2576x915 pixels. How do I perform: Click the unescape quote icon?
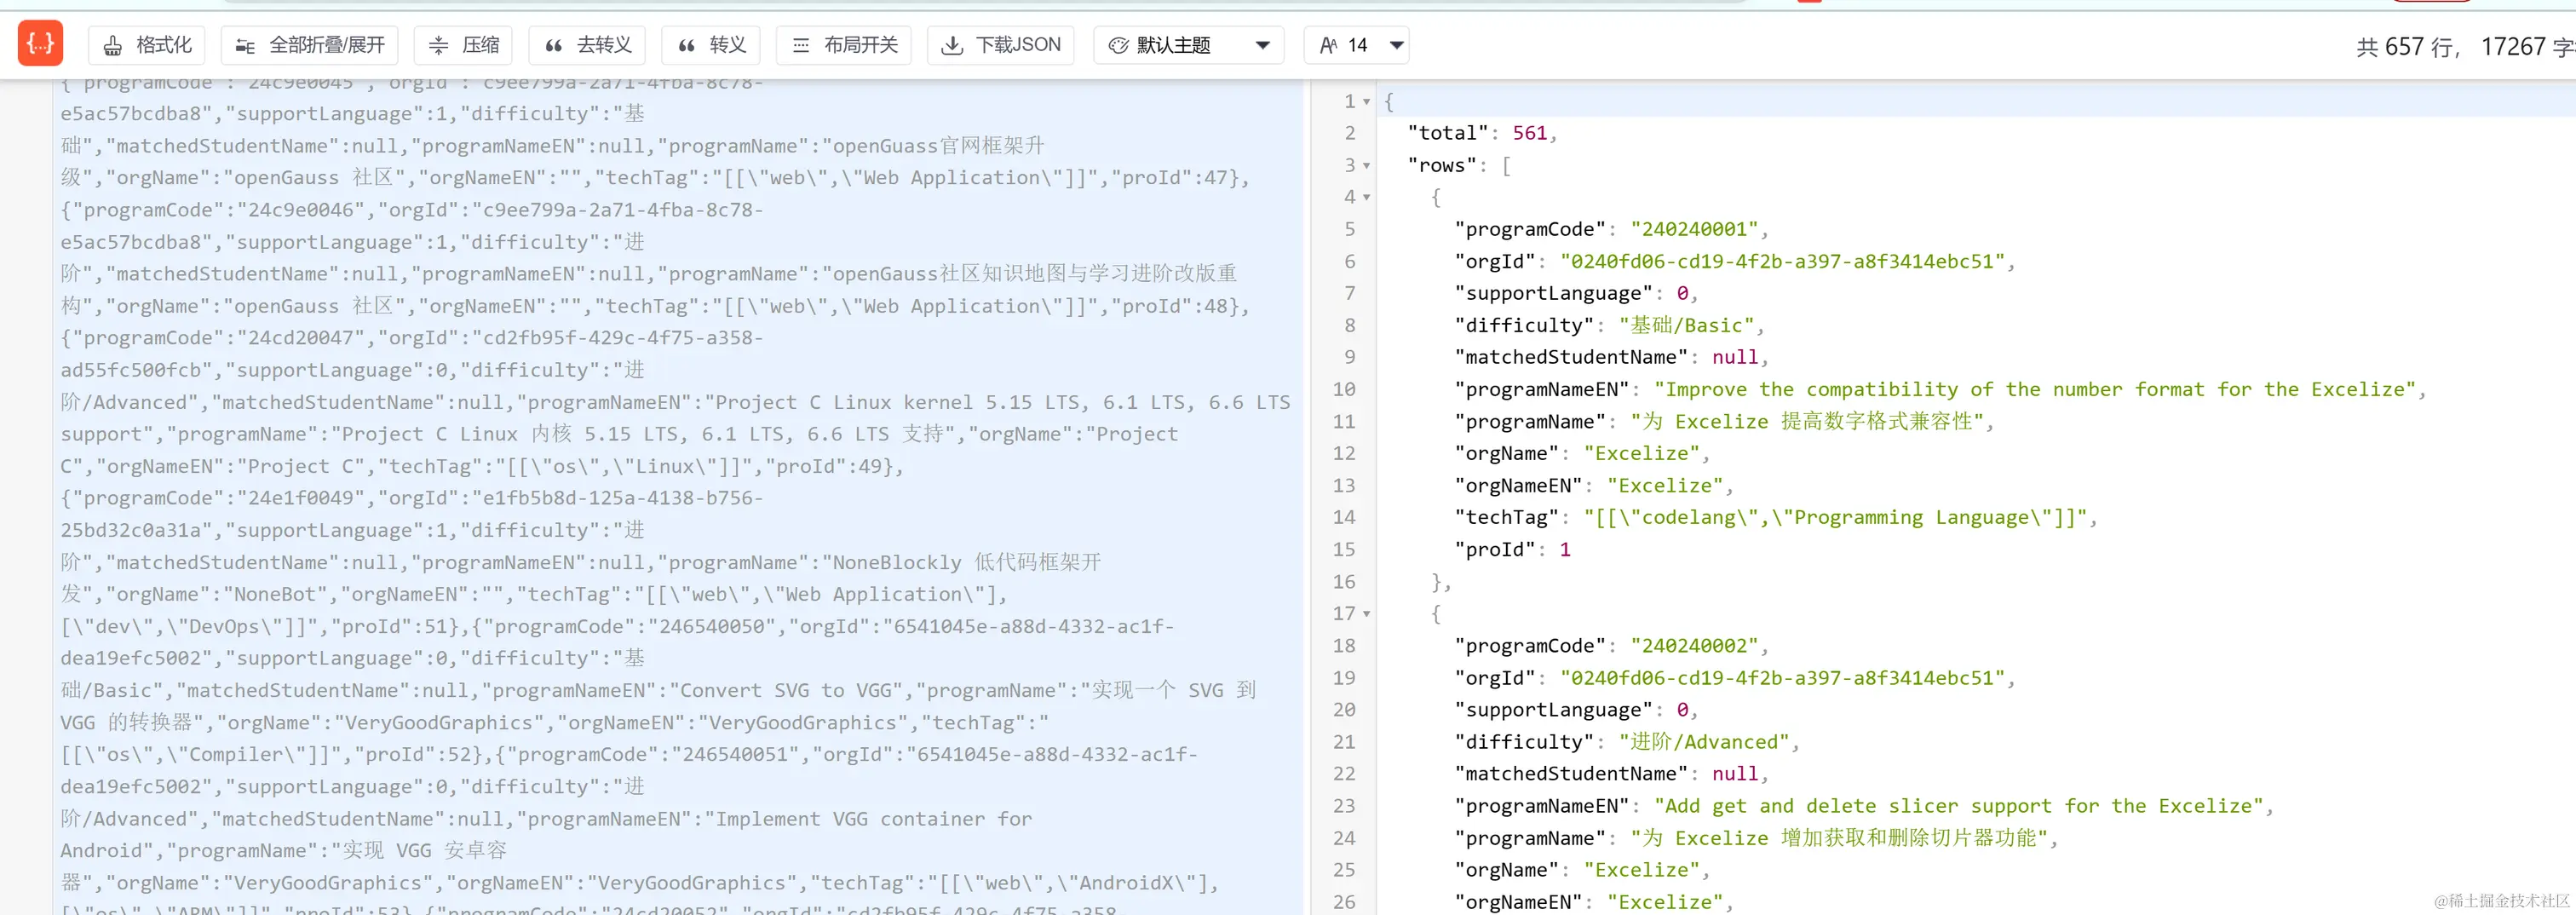pyautogui.click(x=553, y=46)
